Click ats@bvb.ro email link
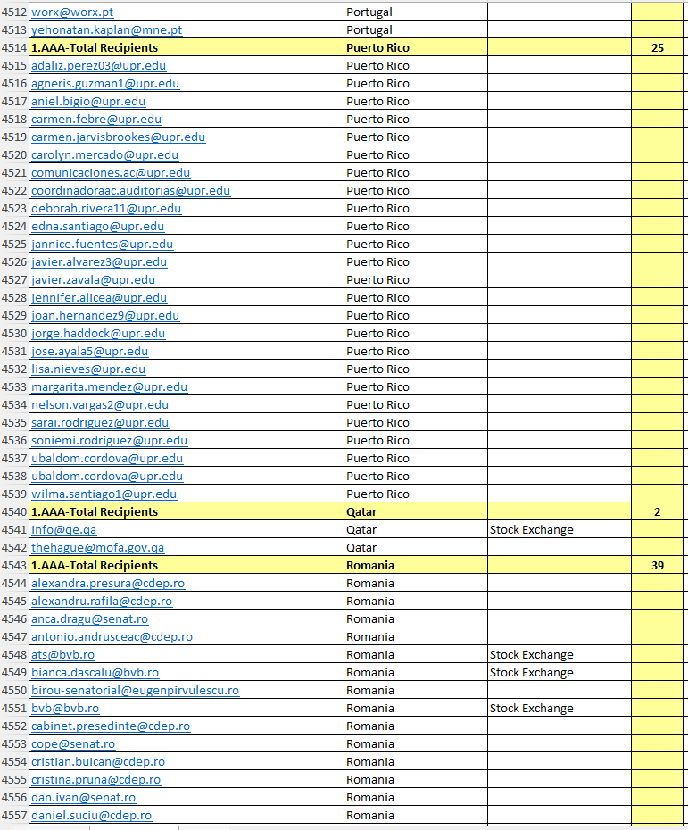The height and width of the screenshot is (830, 688). click(x=63, y=655)
